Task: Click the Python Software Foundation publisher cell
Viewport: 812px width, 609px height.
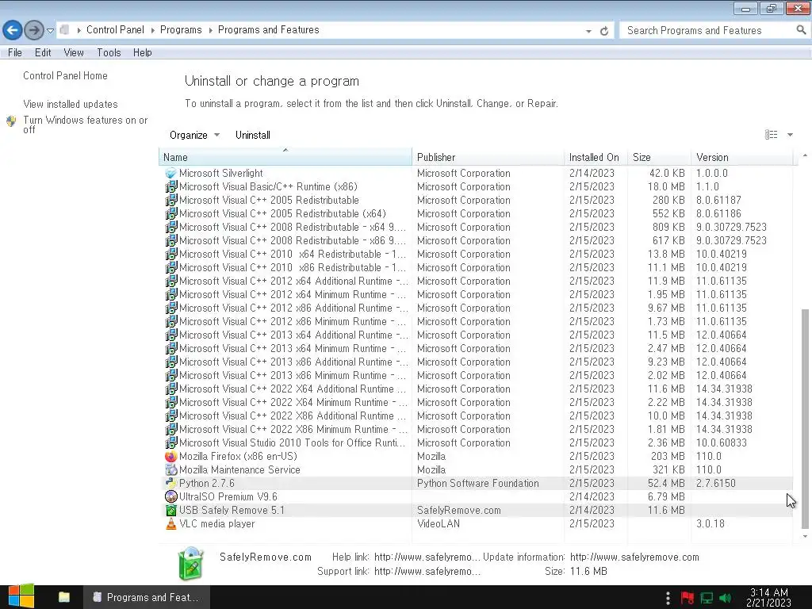Action: coord(478,483)
